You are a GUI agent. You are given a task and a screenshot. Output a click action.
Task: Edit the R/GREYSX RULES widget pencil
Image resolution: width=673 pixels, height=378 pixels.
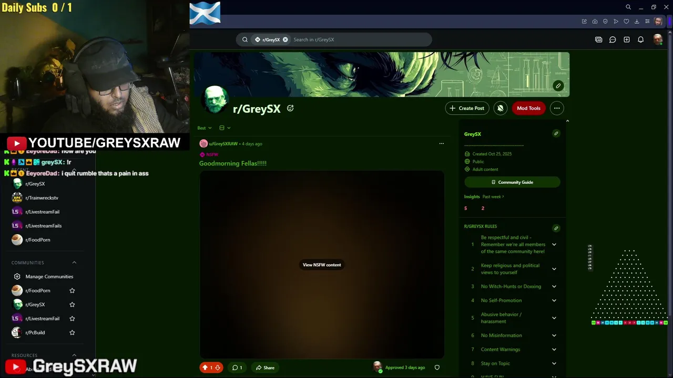coord(556,228)
